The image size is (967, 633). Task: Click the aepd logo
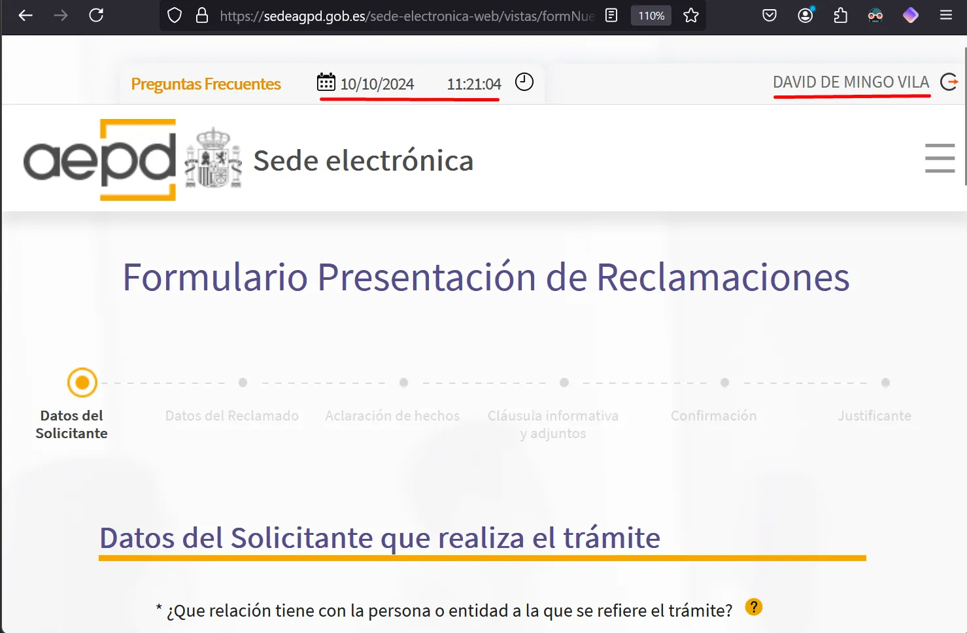(x=100, y=160)
